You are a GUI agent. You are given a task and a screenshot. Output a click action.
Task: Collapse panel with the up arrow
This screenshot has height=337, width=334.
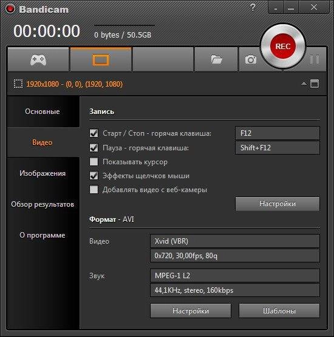[304, 84]
